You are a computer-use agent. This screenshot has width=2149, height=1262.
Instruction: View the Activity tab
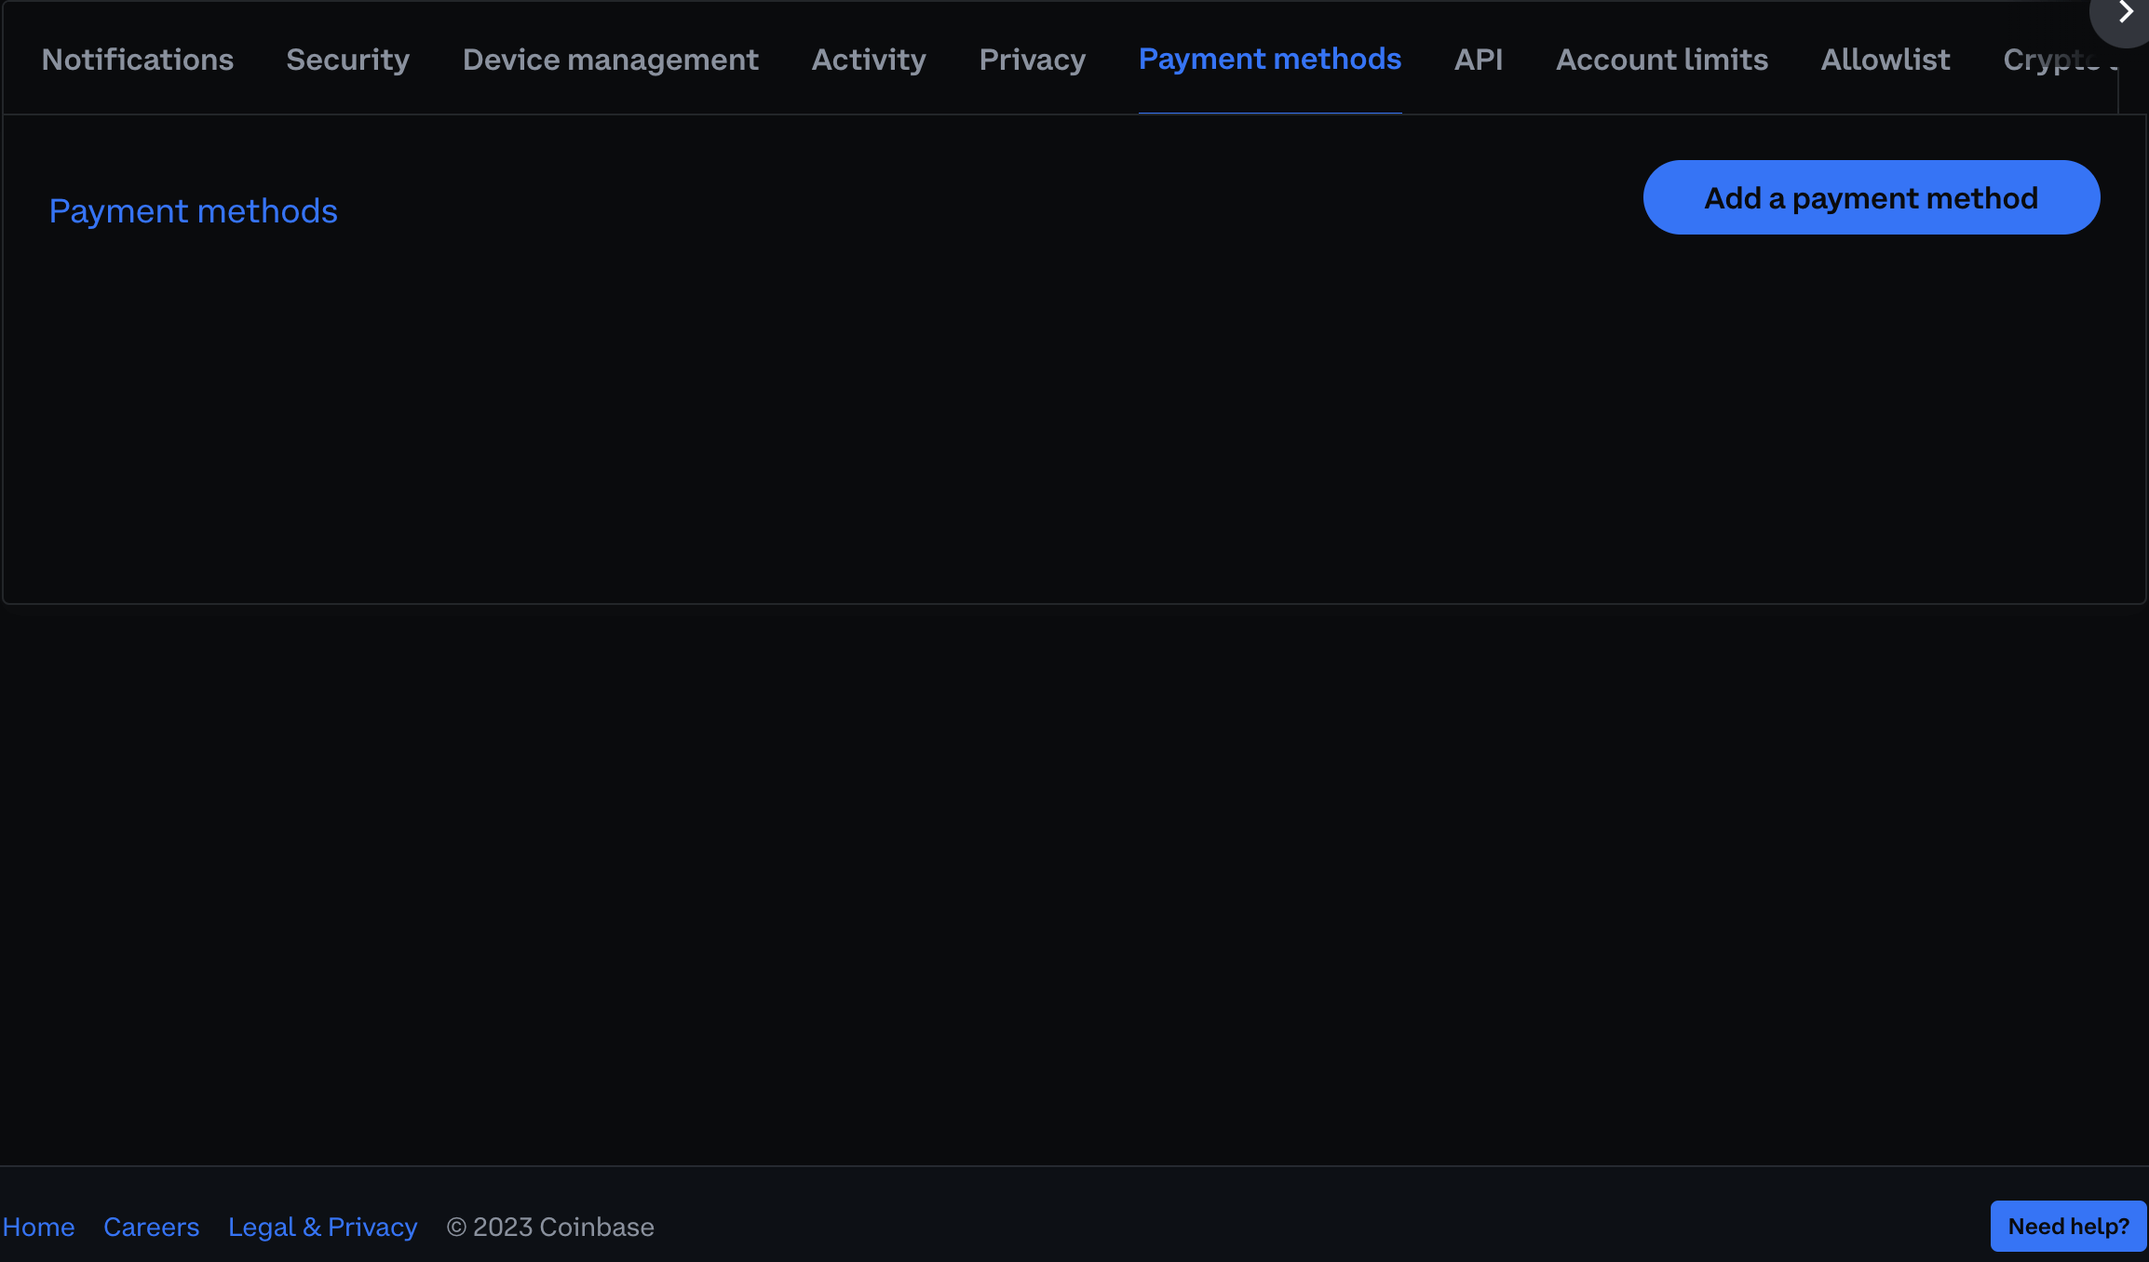click(x=868, y=59)
